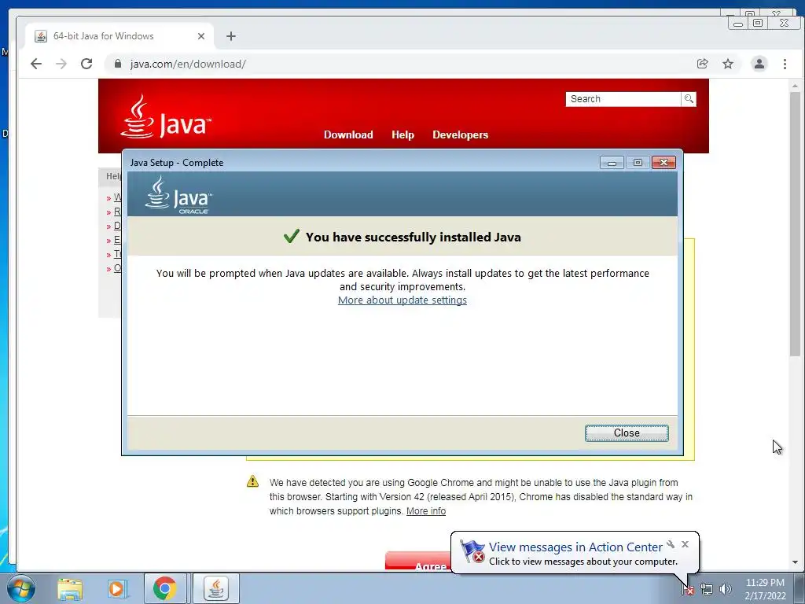View site info via the padlock icon

click(x=118, y=64)
